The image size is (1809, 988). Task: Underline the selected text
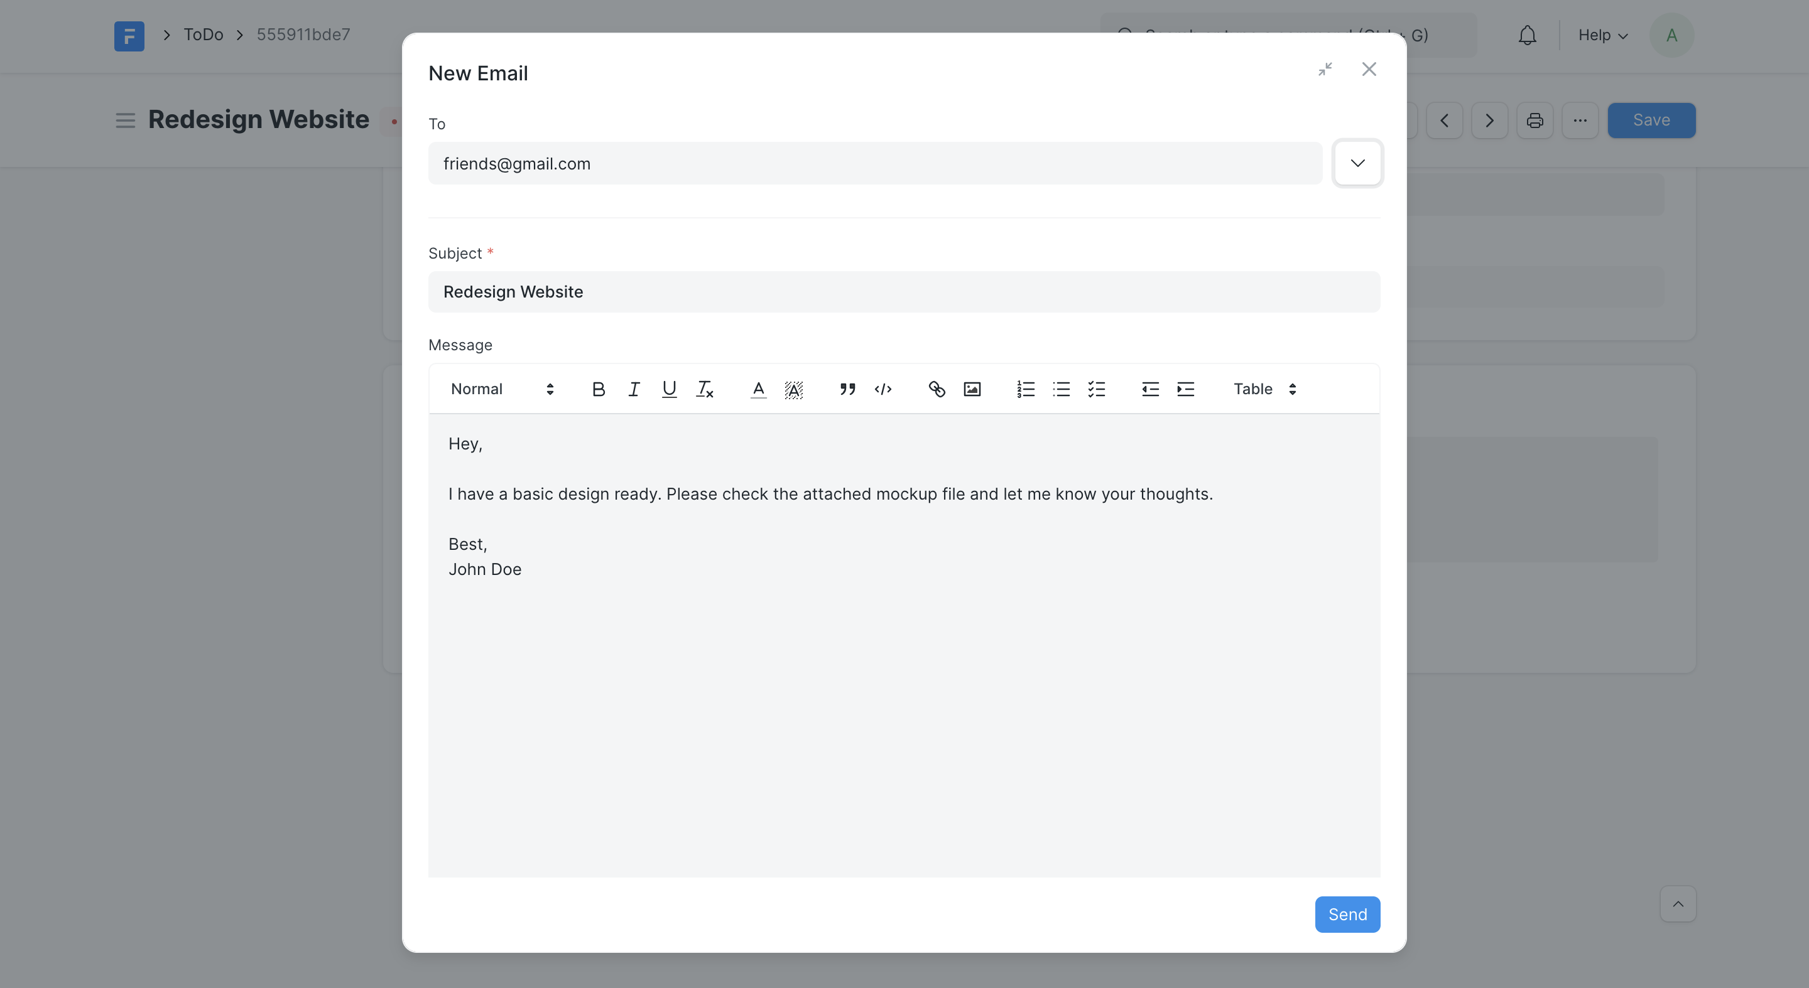668,389
